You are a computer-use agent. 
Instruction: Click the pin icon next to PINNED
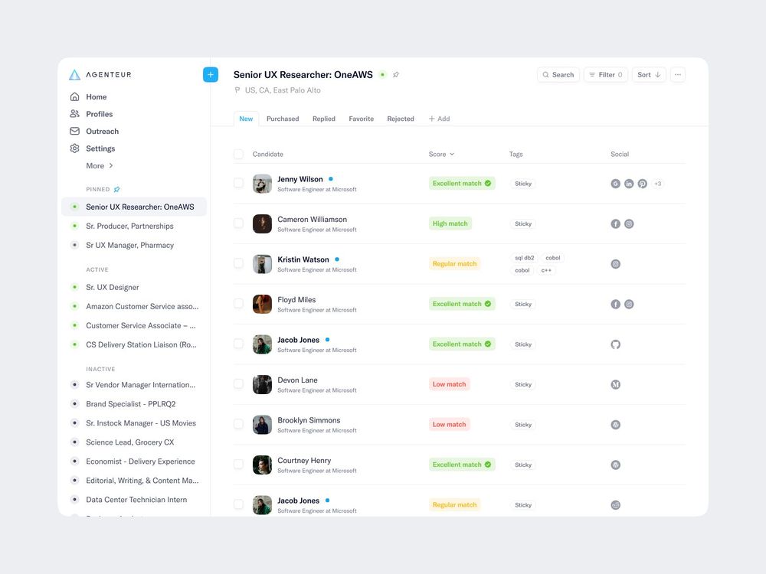point(116,189)
